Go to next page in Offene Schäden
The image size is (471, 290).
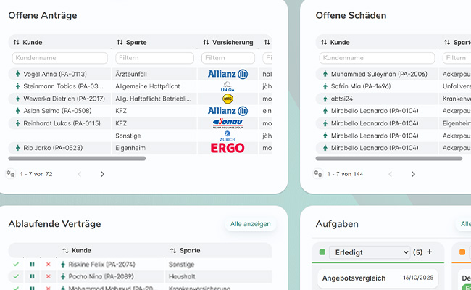413,174
